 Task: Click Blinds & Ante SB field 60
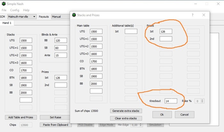pos(61,48)
